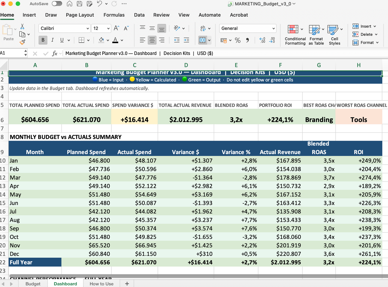Apply comma style number format
The width and height of the screenshot is (388, 287).
[247, 40]
